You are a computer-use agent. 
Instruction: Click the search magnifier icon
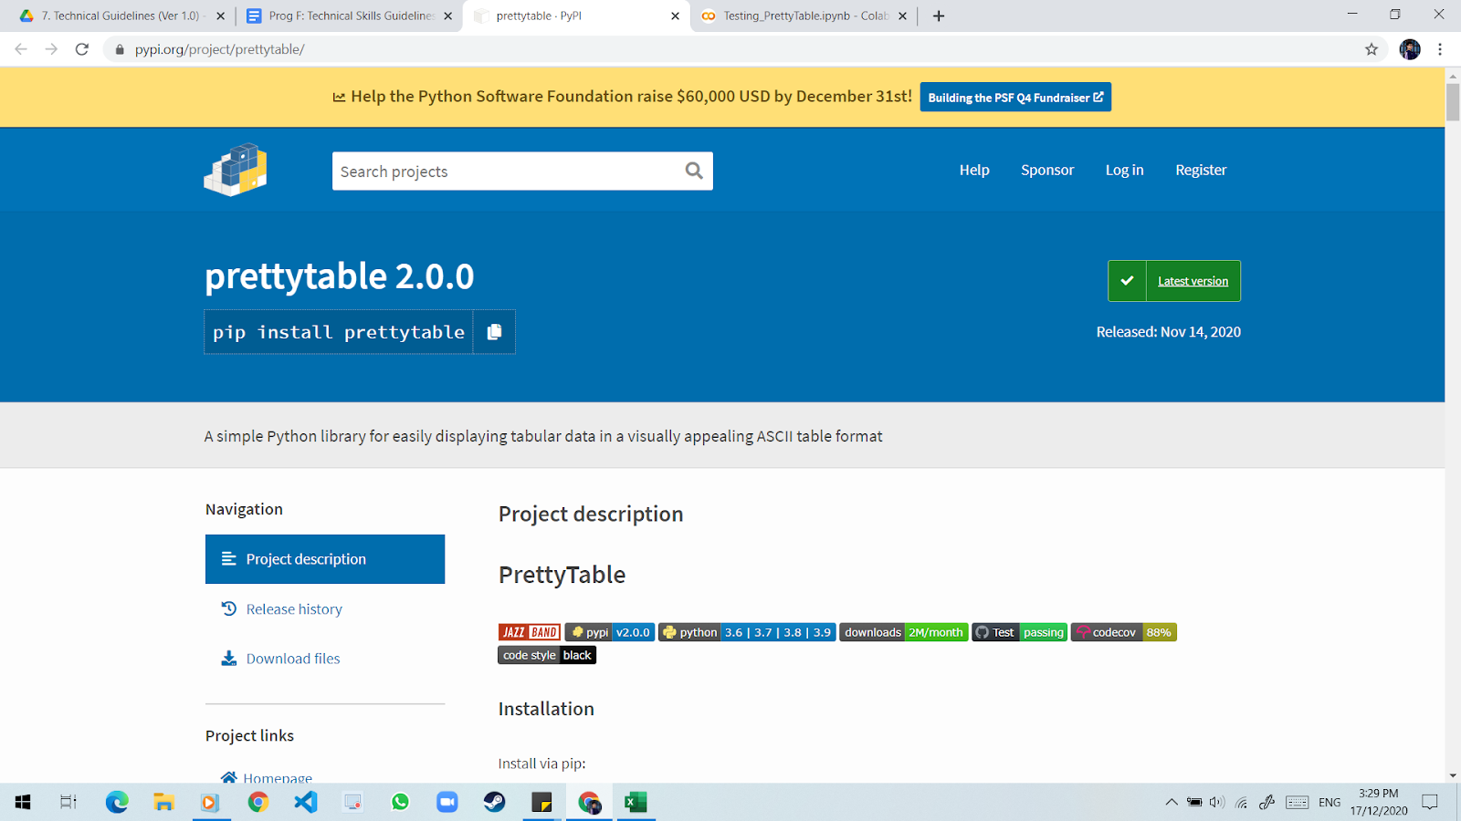(694, 171)
